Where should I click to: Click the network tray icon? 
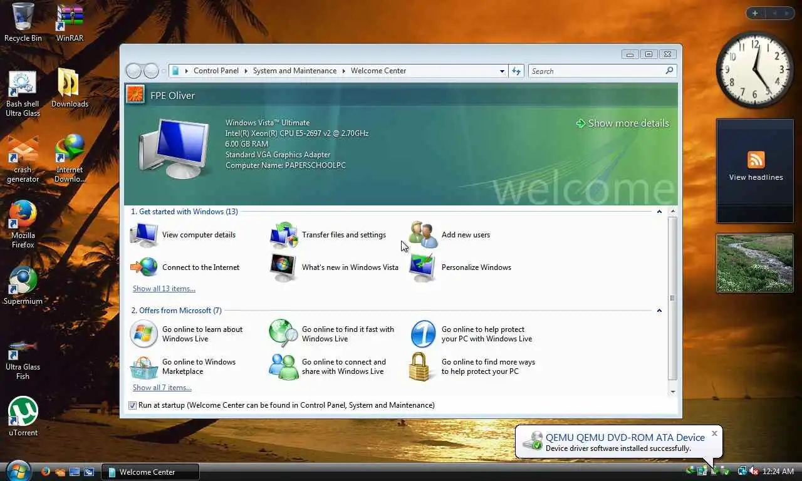coord(742,471)
